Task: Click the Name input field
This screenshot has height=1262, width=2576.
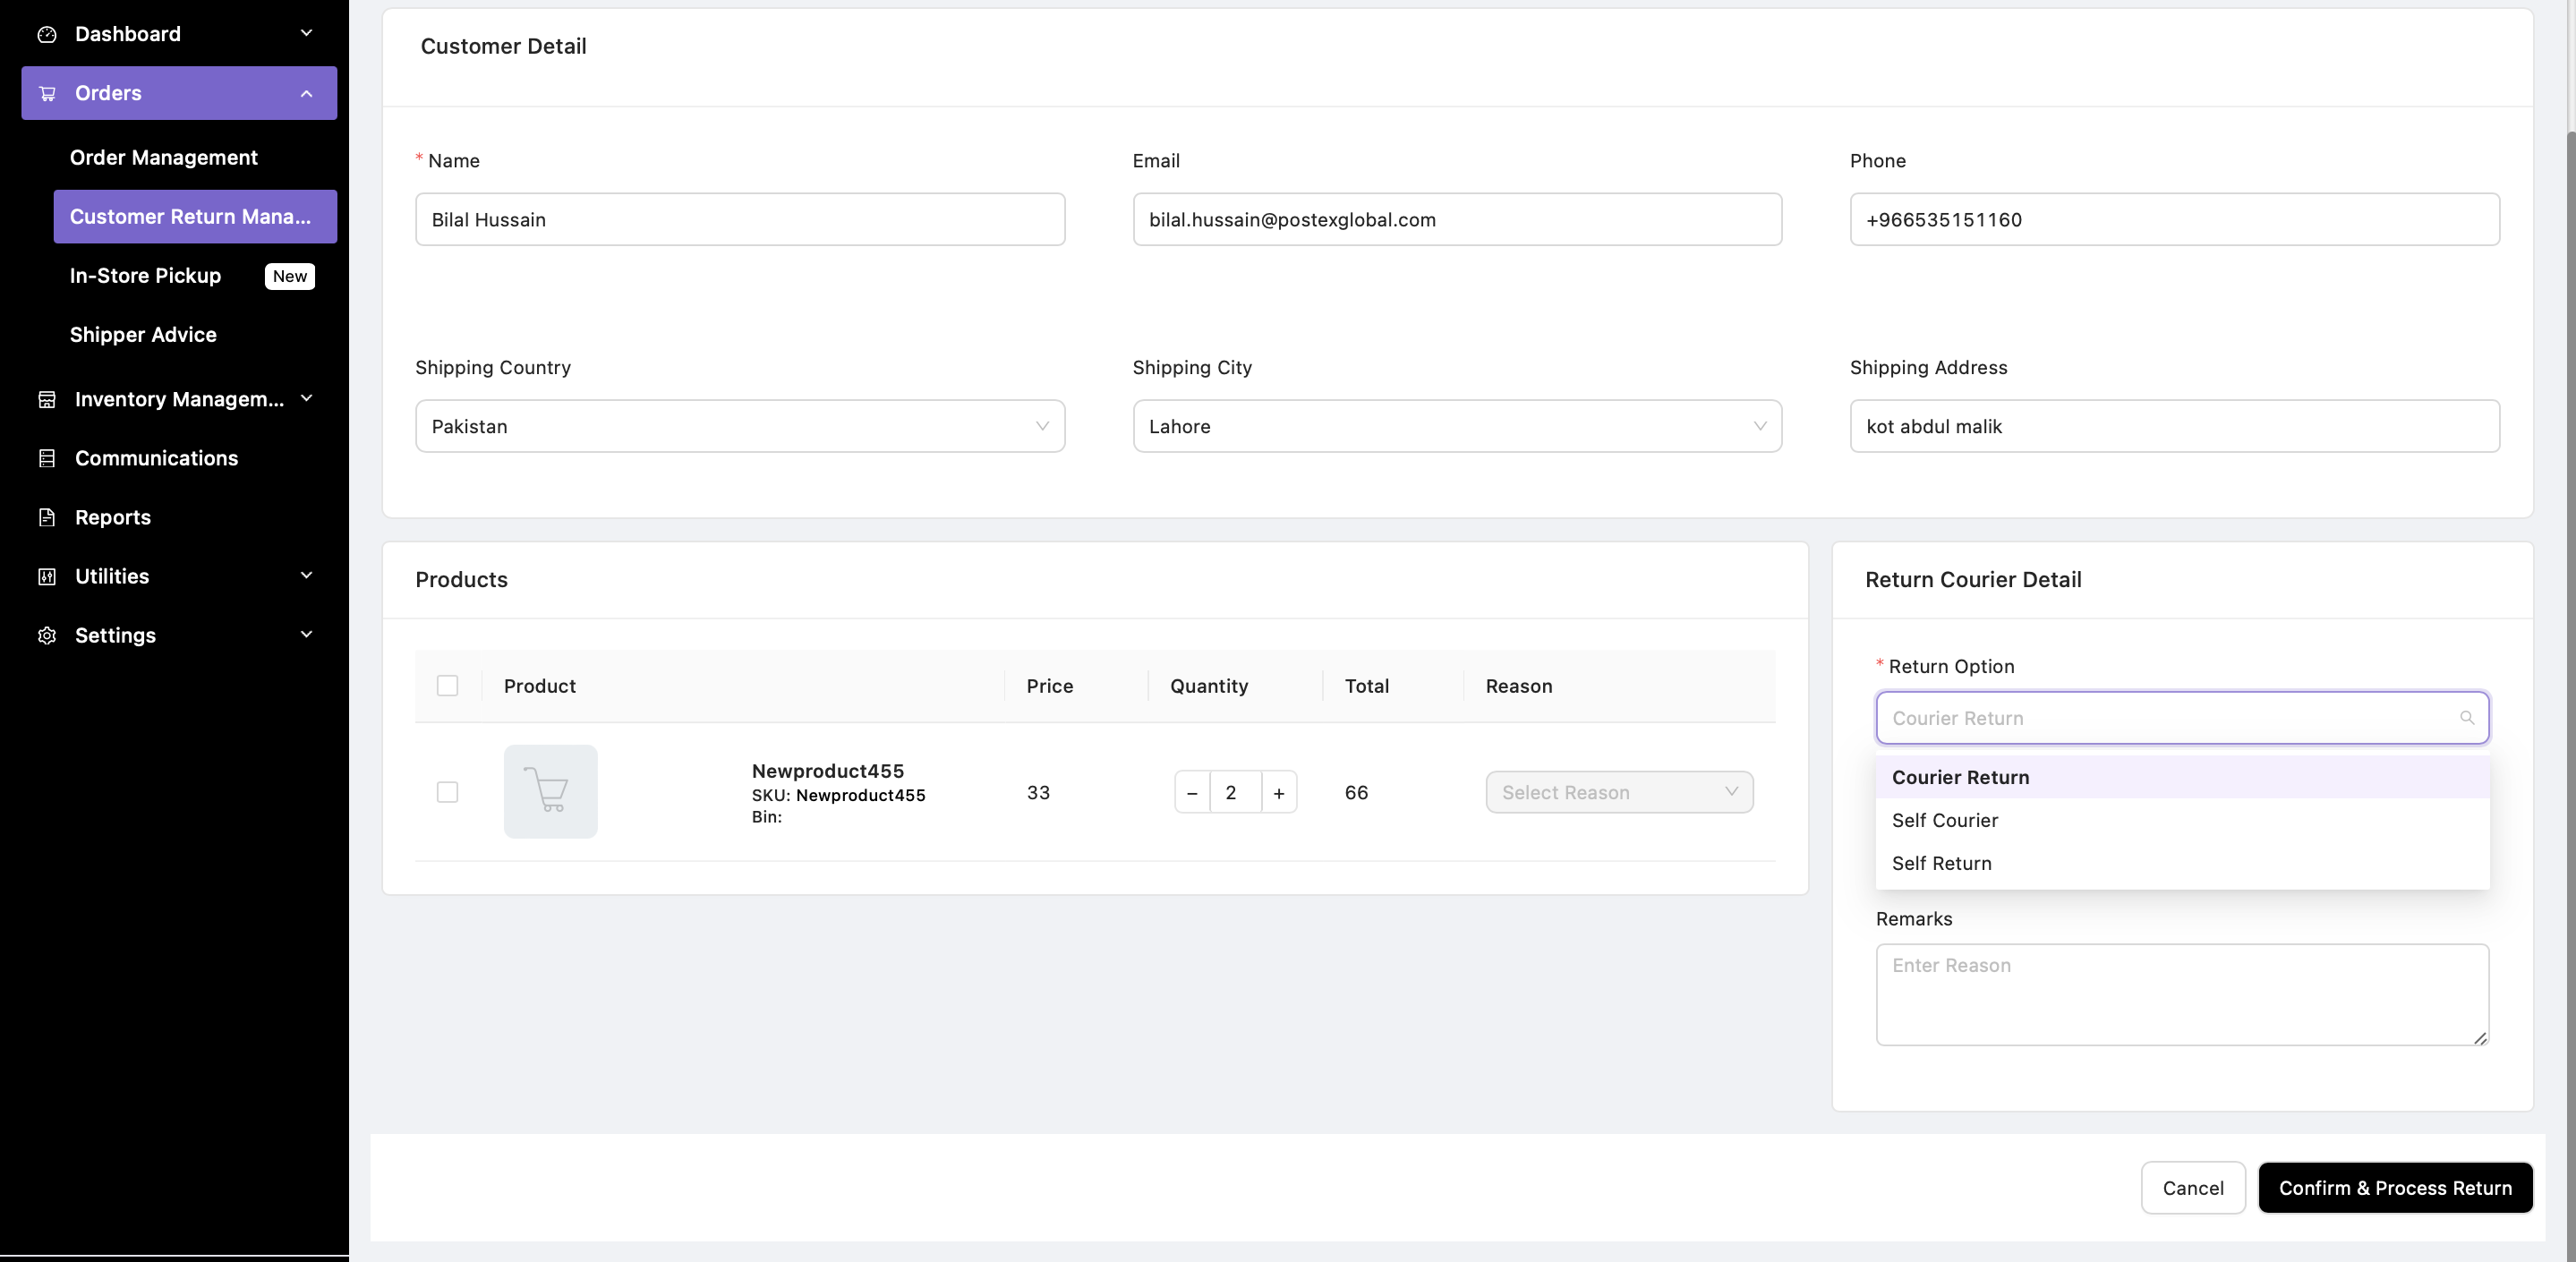Action: [740, 219]
